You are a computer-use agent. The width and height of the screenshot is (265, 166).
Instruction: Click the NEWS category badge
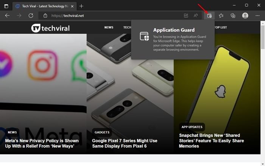(x=12, y=132)
